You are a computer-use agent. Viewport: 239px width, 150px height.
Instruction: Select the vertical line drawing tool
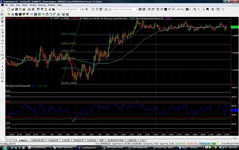pyautogui.click(x=2, y=47)
